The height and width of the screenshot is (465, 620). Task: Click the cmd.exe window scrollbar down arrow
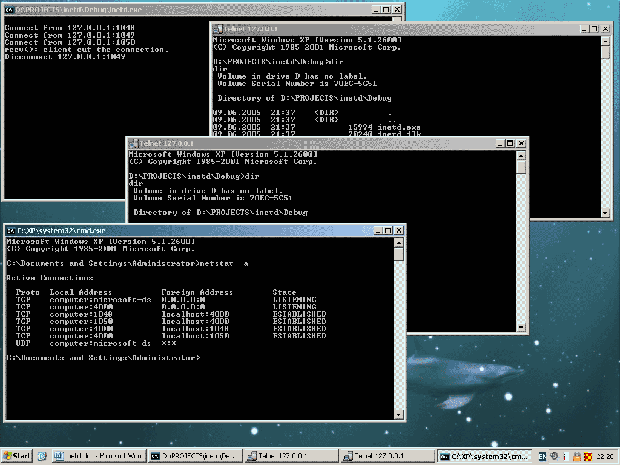[399, 415]
